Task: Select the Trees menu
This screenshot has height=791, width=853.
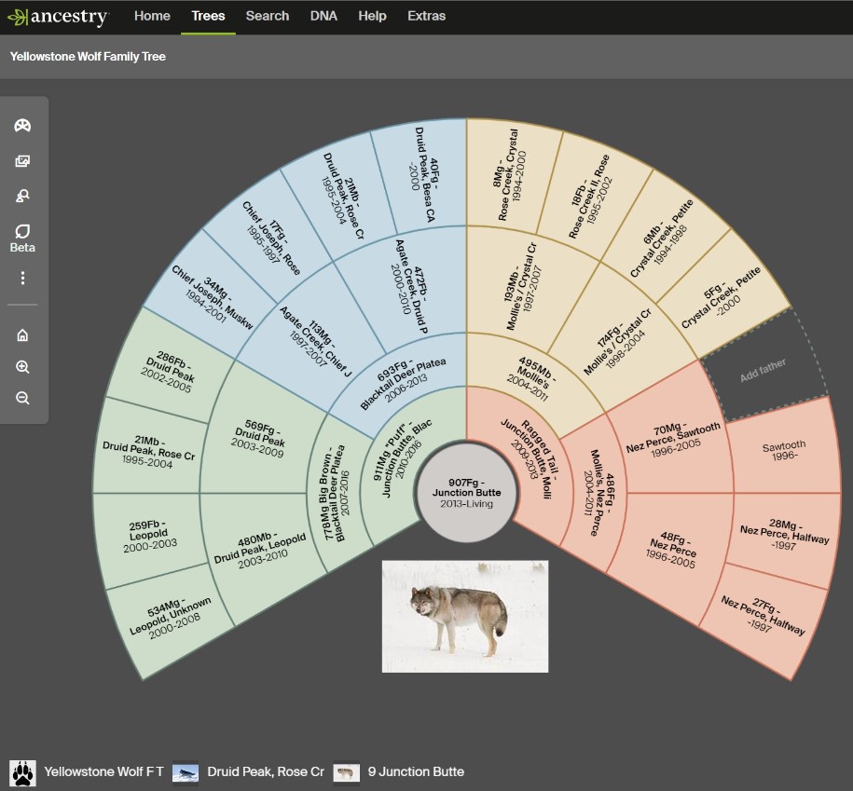Action: click(208, 16)
